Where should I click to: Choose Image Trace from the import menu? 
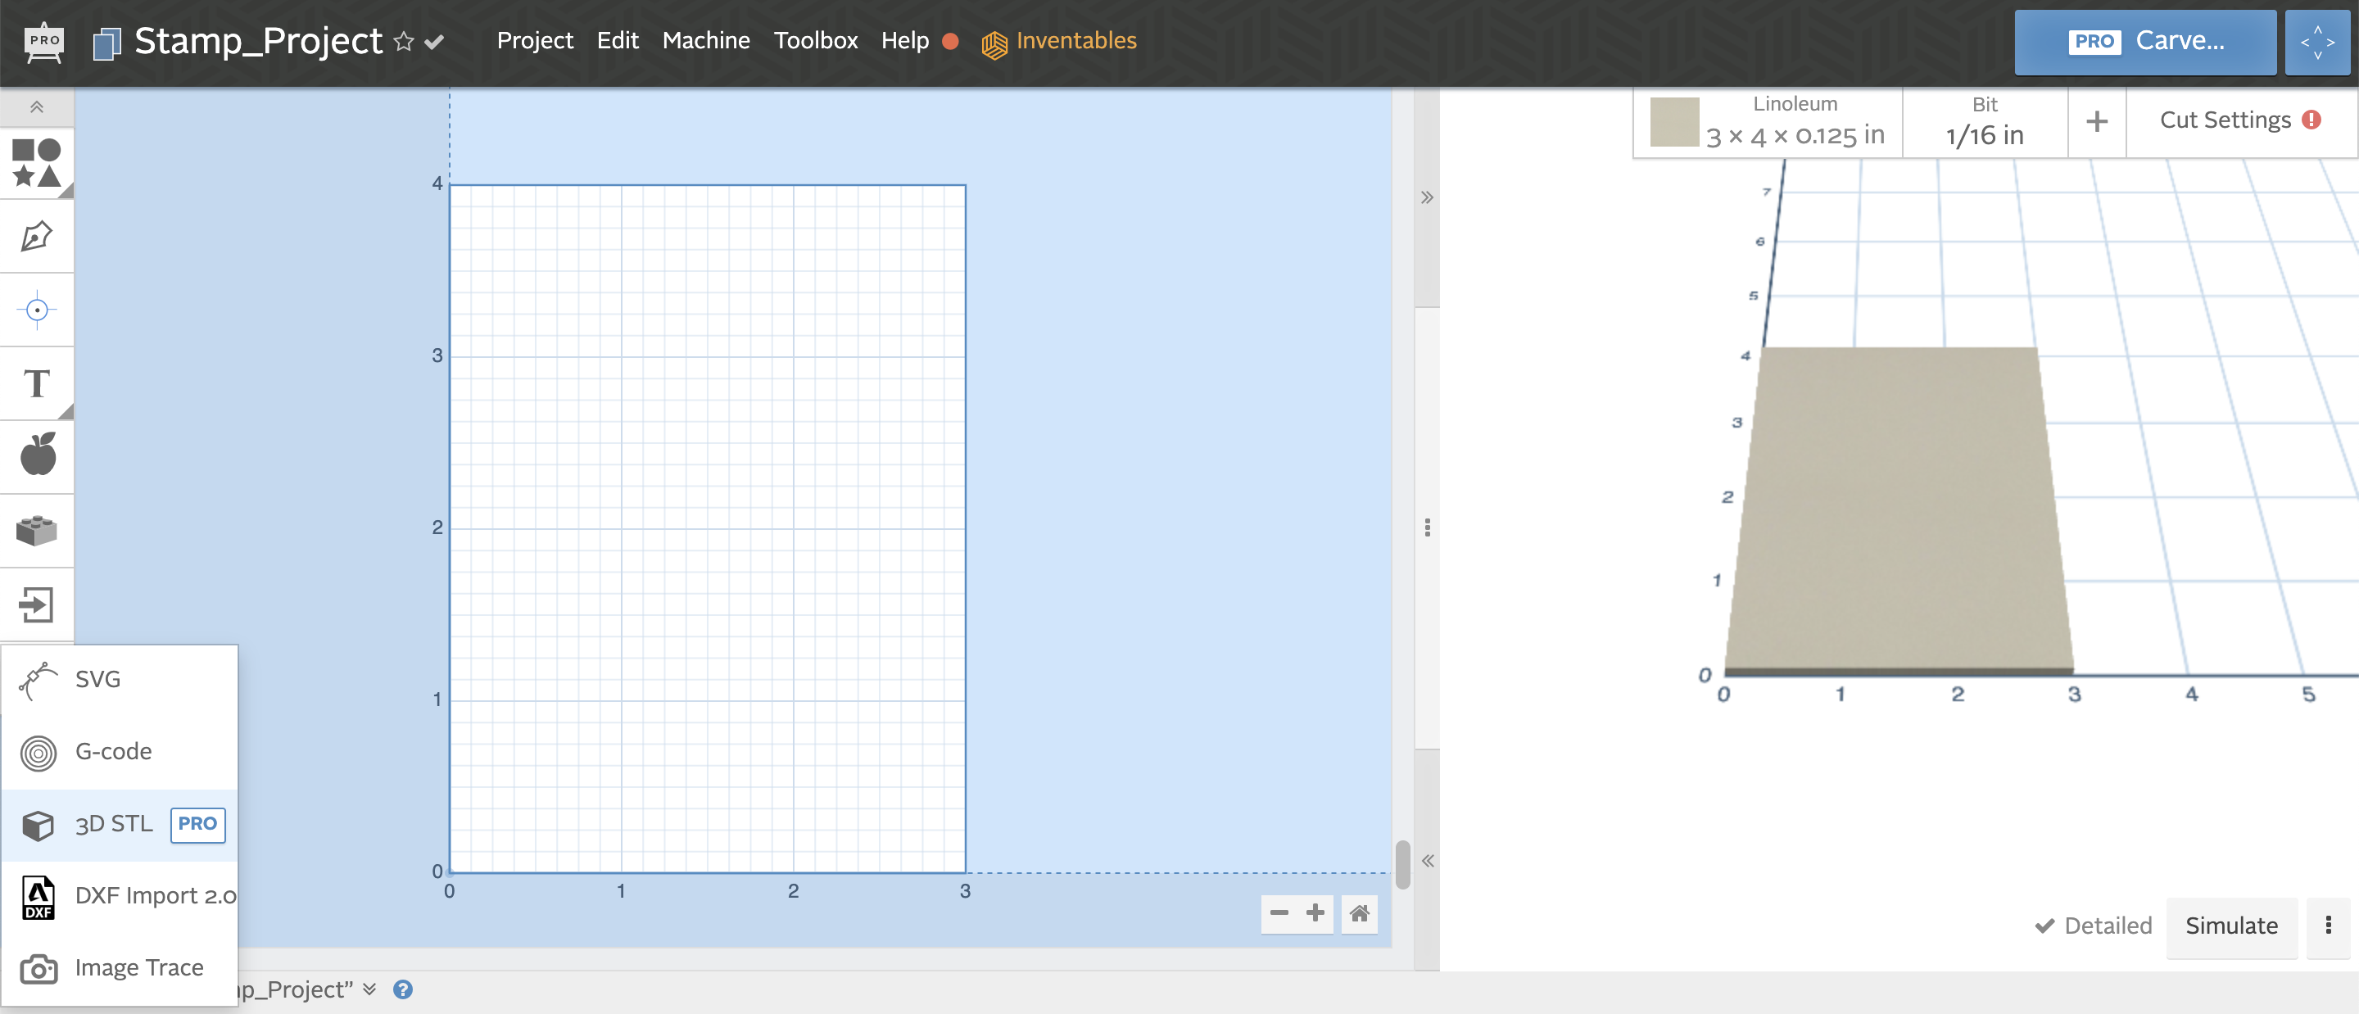(x=138, y=966)
